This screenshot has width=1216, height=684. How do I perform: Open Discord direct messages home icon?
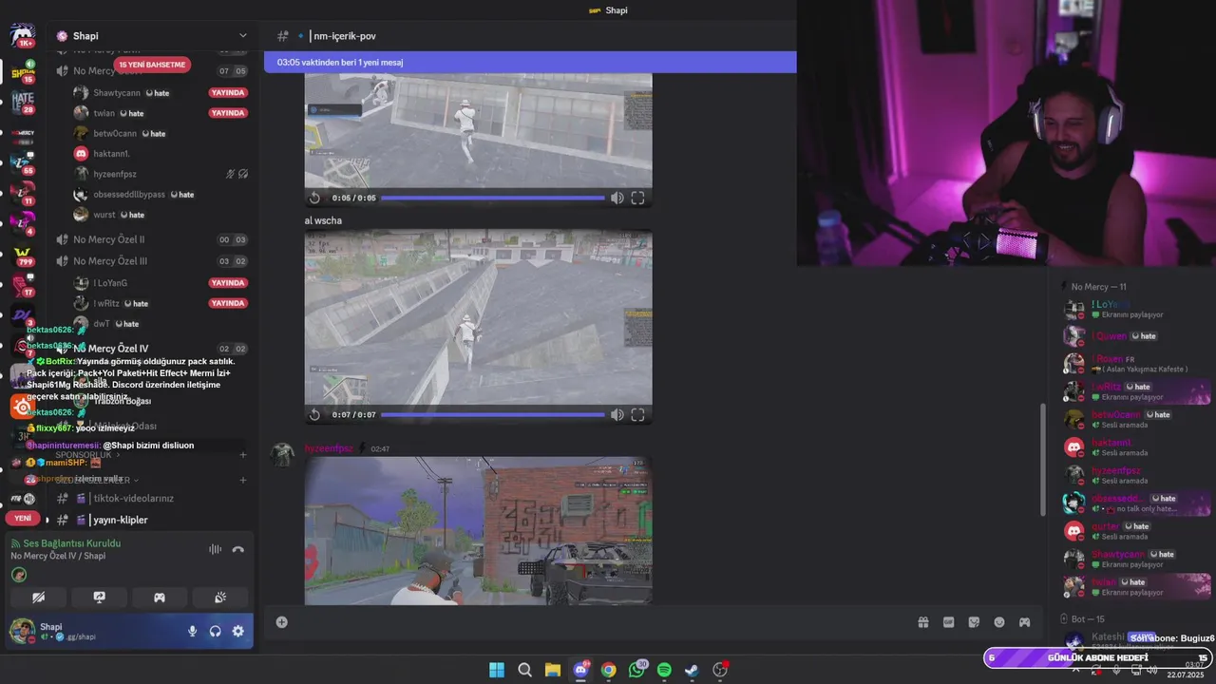(23, 35)
